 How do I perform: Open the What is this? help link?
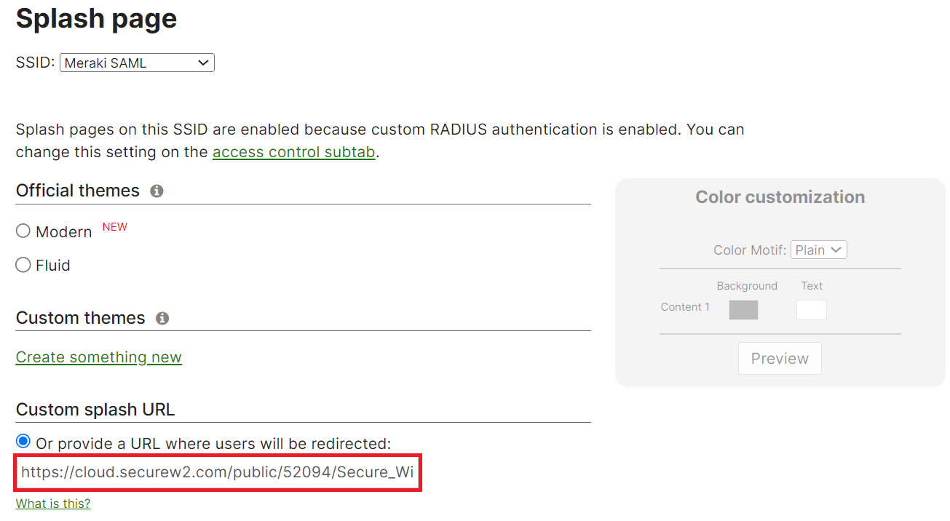53,504
